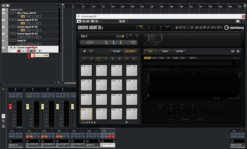Click the MIXER button in Groove Agent

coord(165,51)
